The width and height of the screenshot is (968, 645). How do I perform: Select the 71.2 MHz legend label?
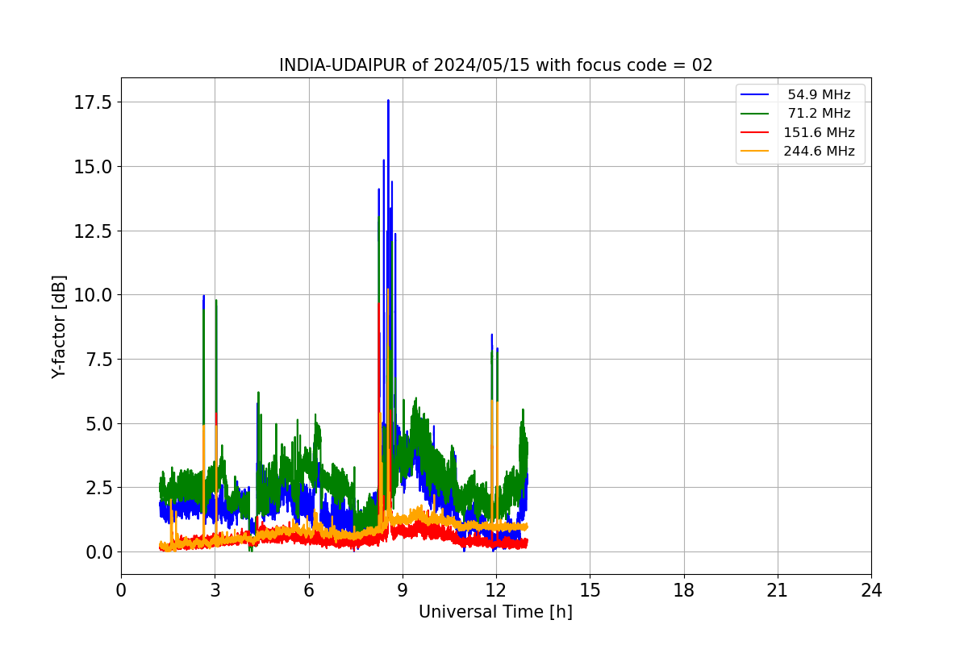point(819,113)
